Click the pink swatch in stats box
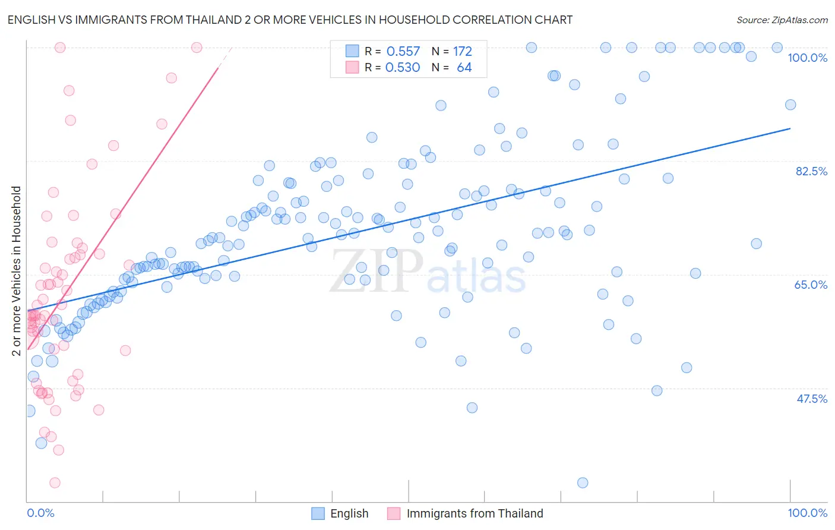 [x=352, y=67]
